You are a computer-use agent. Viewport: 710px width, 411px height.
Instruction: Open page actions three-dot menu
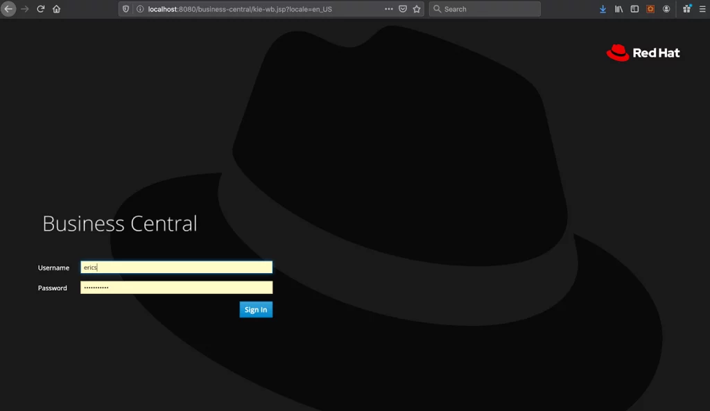pos(388,9)
